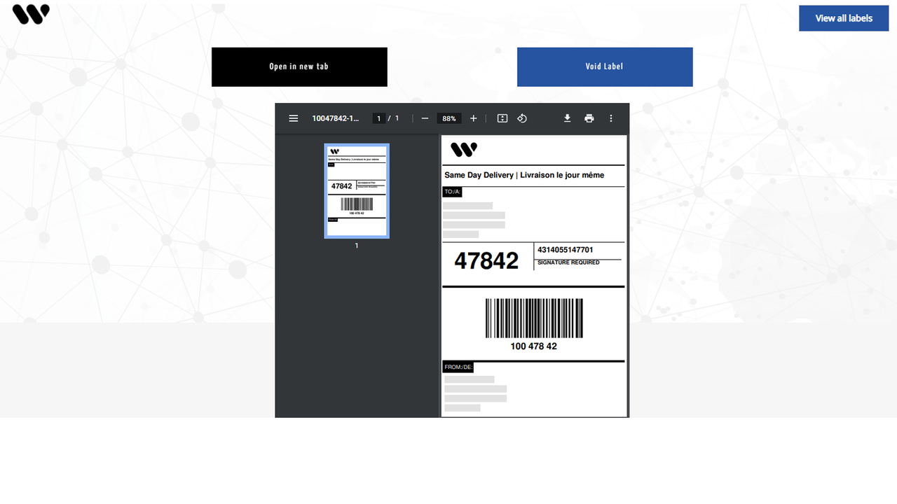
Task: Select the TO/A section on the label
Action: click(x=452, y=192)
